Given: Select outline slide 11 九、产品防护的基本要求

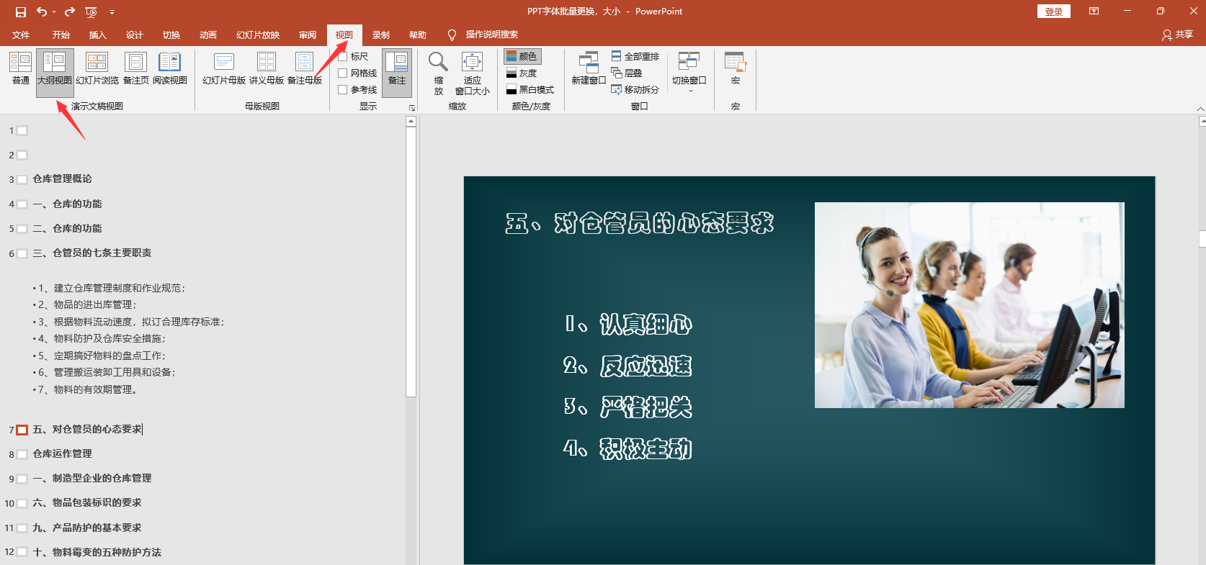Looking at the screenshot, I should click(86, 528).
